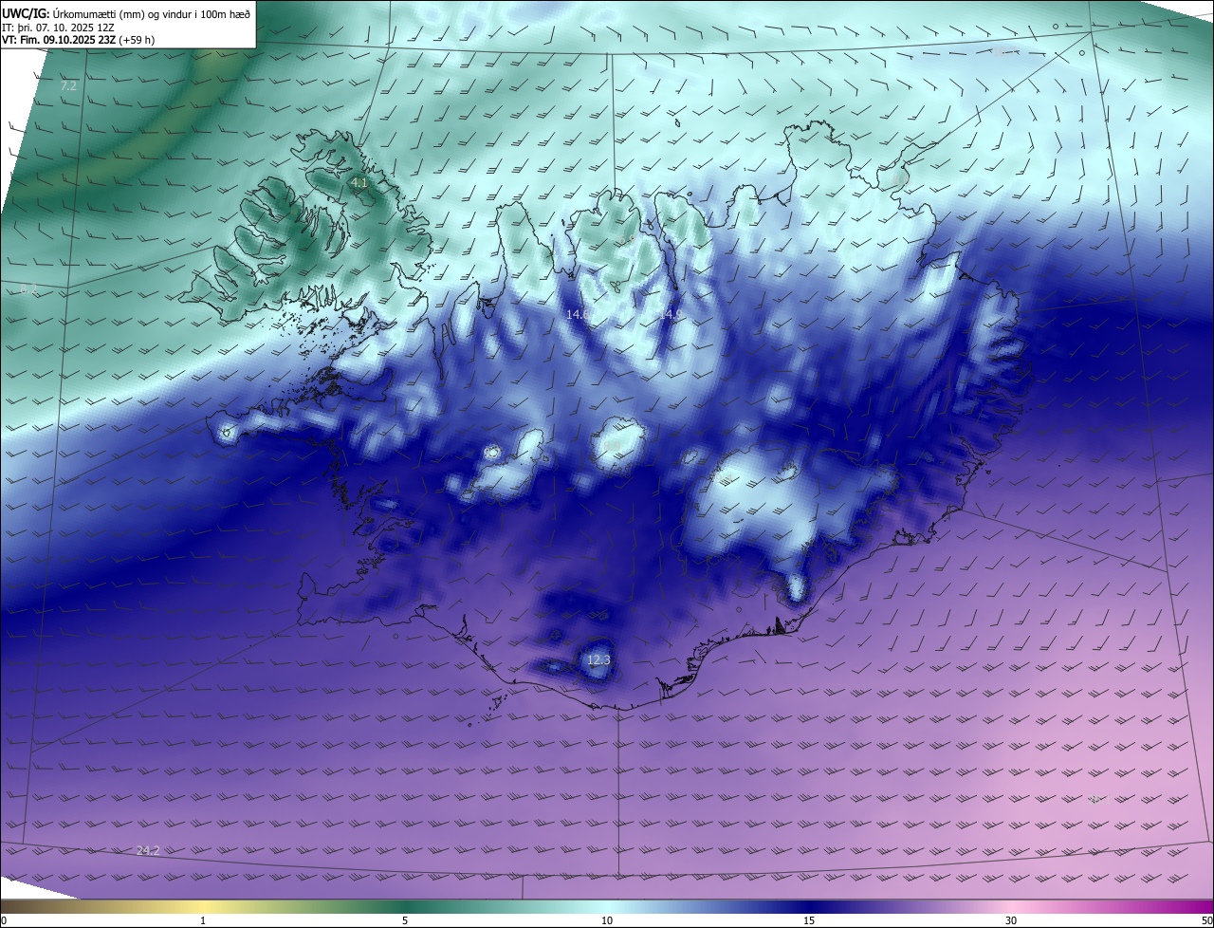This screenshot has height=928, width=1214.
Task: Click the 'VT: Fim. 09.10.2025 23Z (+59 h)' line
Action: [x=79, y=40]
